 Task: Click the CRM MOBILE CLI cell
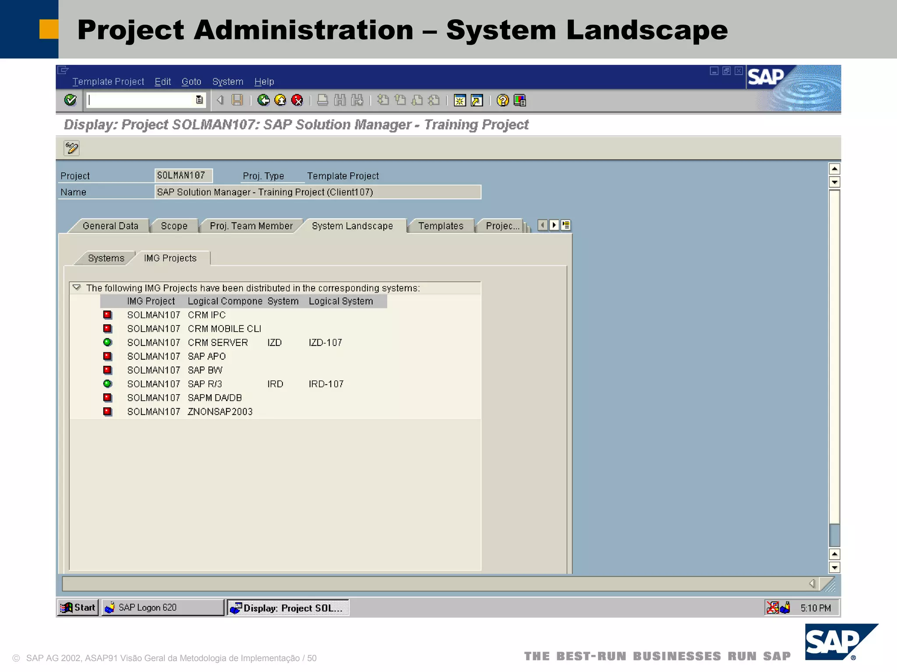[224, 329]
